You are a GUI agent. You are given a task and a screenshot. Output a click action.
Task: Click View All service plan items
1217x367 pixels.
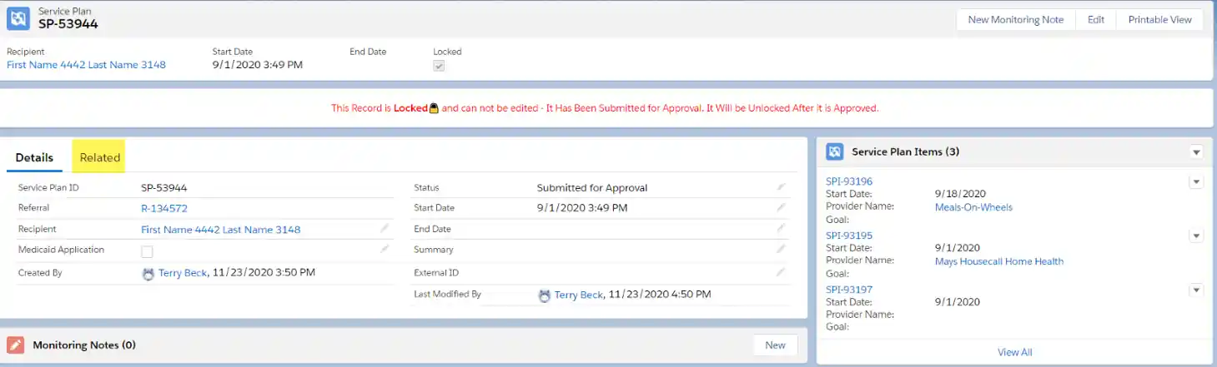[x=1014, y=352]
